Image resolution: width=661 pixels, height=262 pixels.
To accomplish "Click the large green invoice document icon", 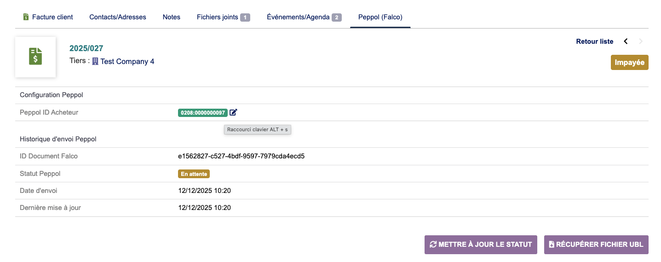I will 35,57.
